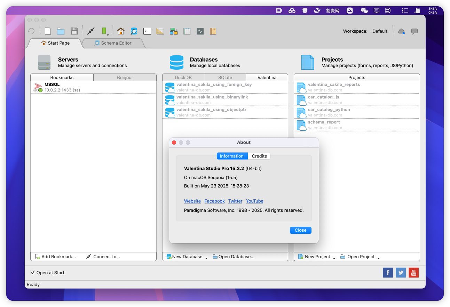Switch to the Schema Editor tab
The width and height of the screenshot is (450, 307).
coord(113,43)
